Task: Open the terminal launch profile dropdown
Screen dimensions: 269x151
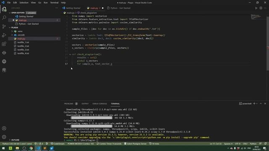Action: tap(257, 104)
